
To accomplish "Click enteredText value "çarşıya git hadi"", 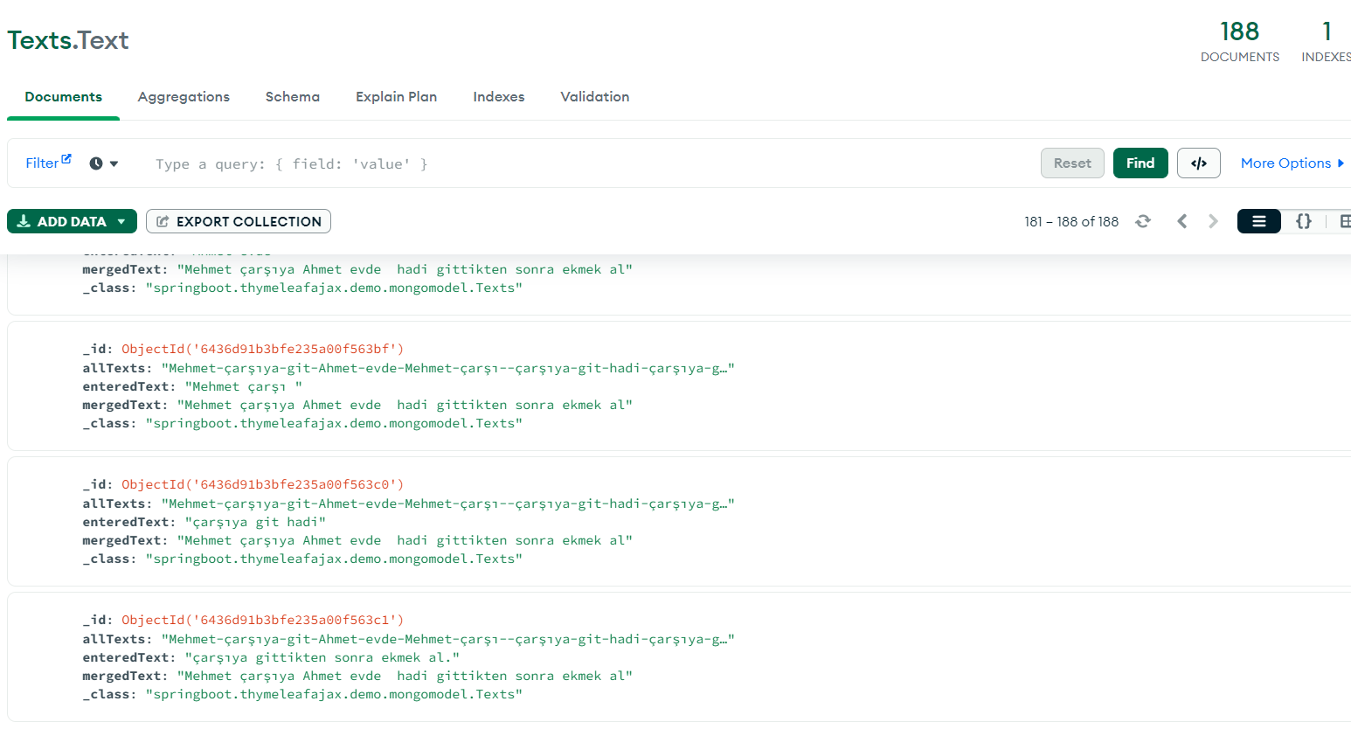I will pyautogui.click(x=255, y=522).
